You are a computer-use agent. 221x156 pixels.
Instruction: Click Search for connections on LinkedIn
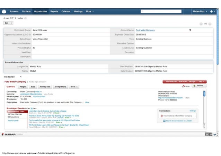pyautogui.click(x=179, y=121)
